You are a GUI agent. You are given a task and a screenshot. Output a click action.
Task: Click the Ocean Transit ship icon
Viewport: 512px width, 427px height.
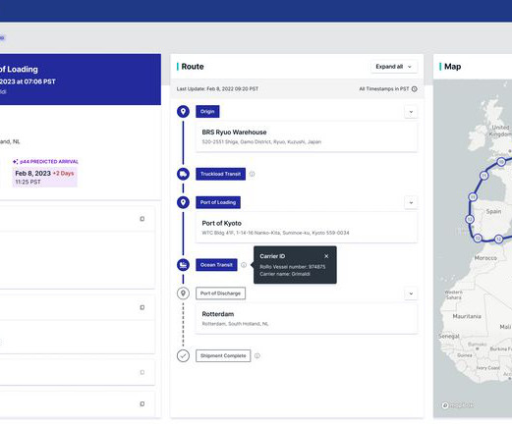pyautogui.click(x=183, y=265)
